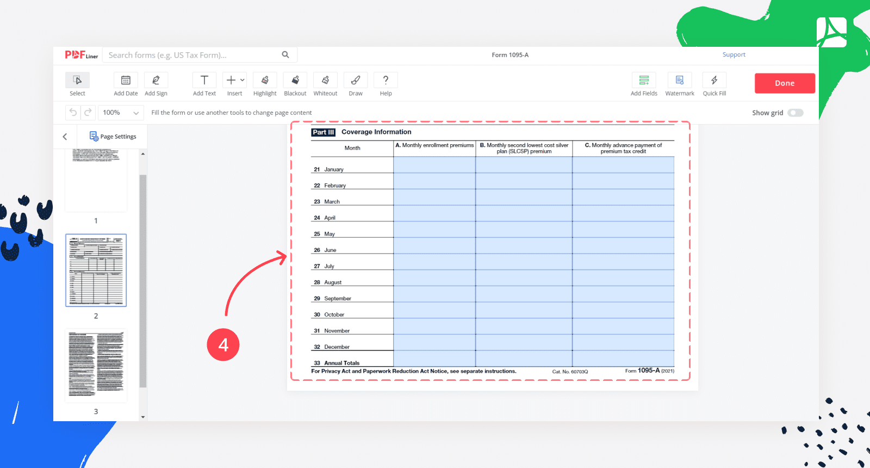
Task: Toggle the Show grid switch
Action: pyautogui.click(x=795, y=113)
